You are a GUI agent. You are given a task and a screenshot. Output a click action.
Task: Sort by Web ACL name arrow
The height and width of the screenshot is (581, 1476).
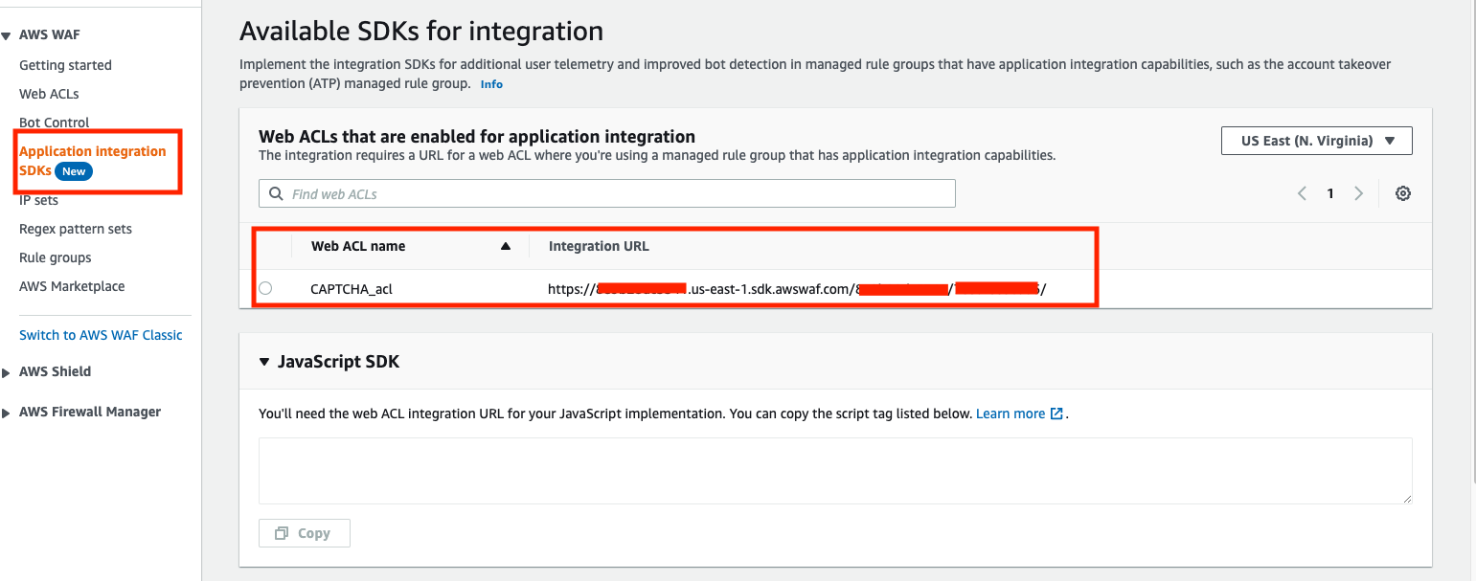[506, 246]
